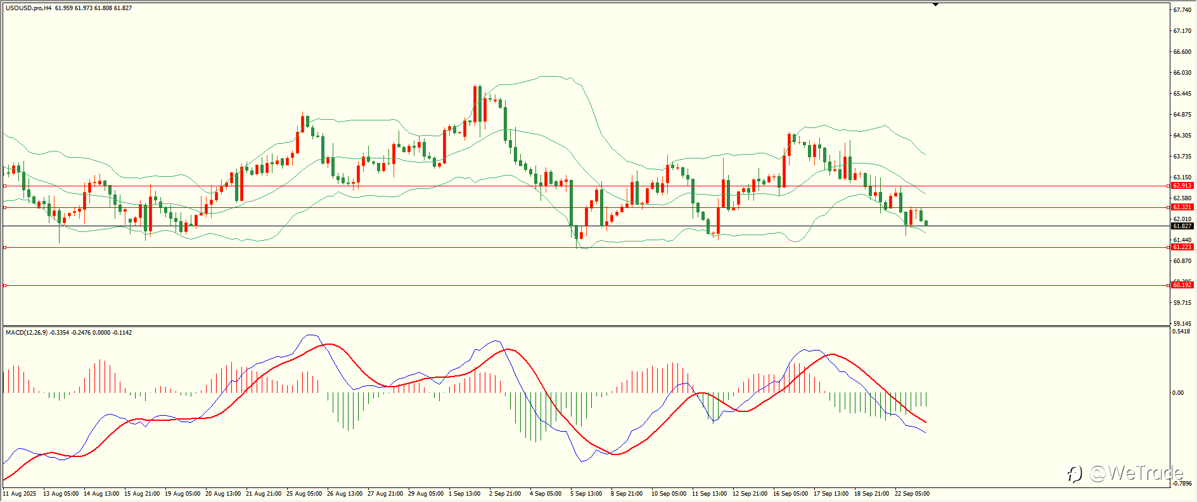Select the 62.321 line's left square handle

pyautogui.click(x=4, y=207)
